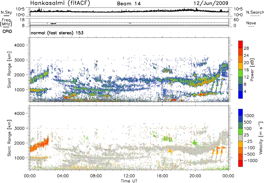Click the 28 tick on Power colorbar
Image resolution: width=264 pixels, height=183 pixels.
(246, 48)
